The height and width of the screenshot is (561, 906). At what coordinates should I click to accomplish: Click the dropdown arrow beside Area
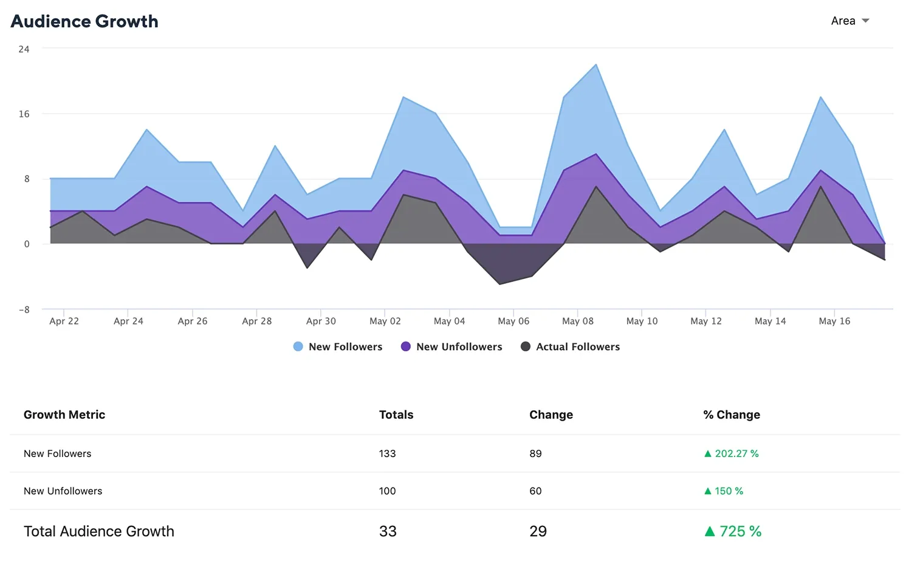pyautogui.click(x=866, y=21)
